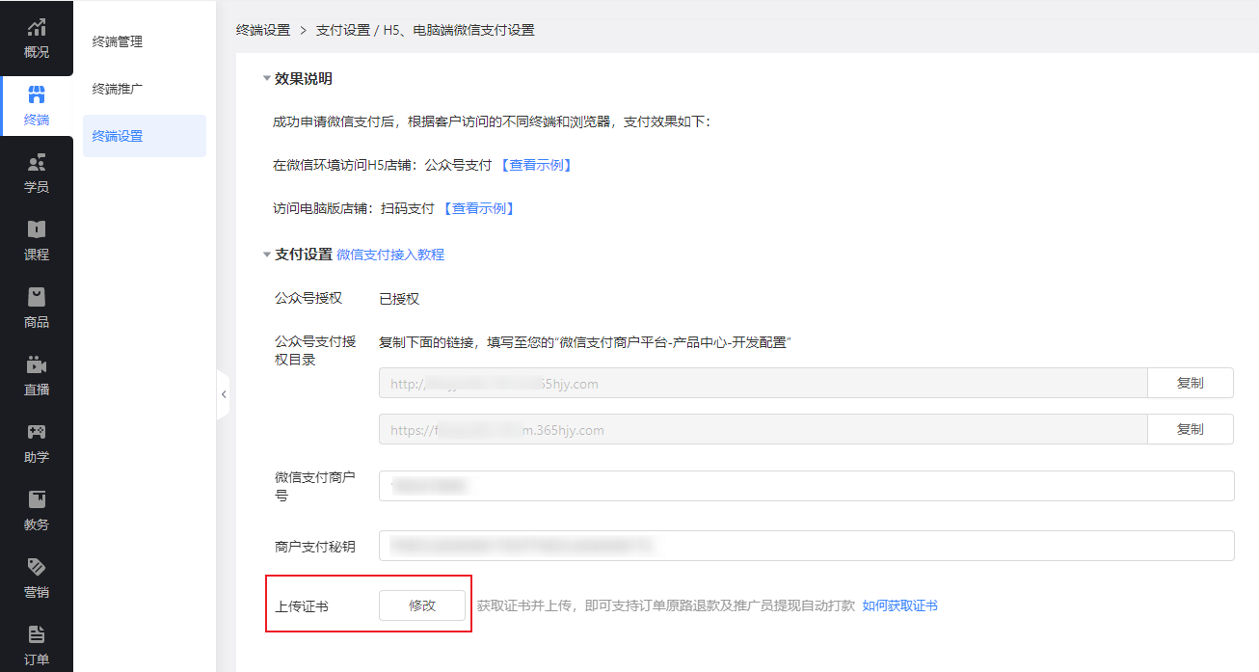View example for 公众号支付
Screen dimensions: 1259x672
[x=536, y=165]
